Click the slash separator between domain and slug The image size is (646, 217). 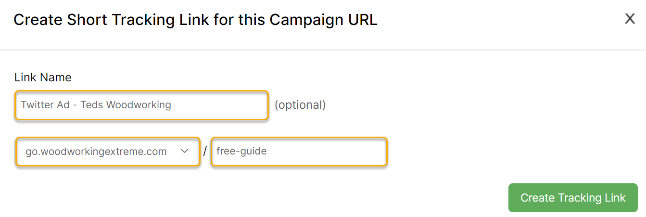tap(205, 152)
